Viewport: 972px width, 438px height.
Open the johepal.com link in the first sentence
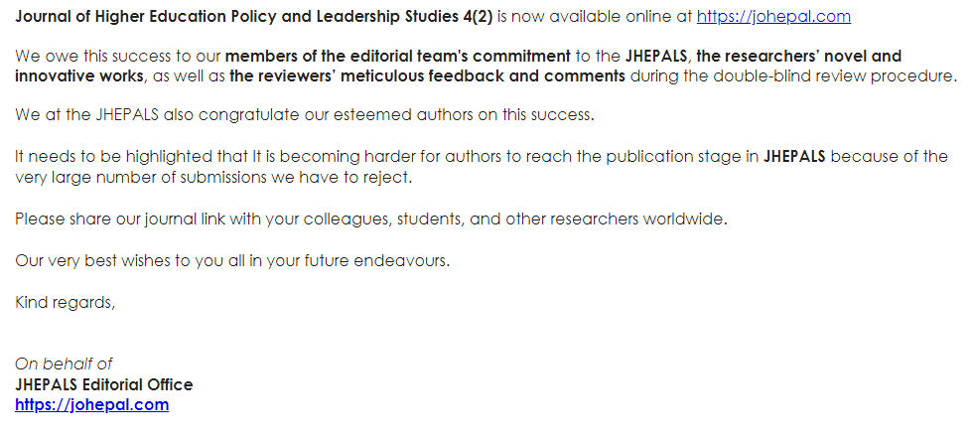[x=773, y=16]
